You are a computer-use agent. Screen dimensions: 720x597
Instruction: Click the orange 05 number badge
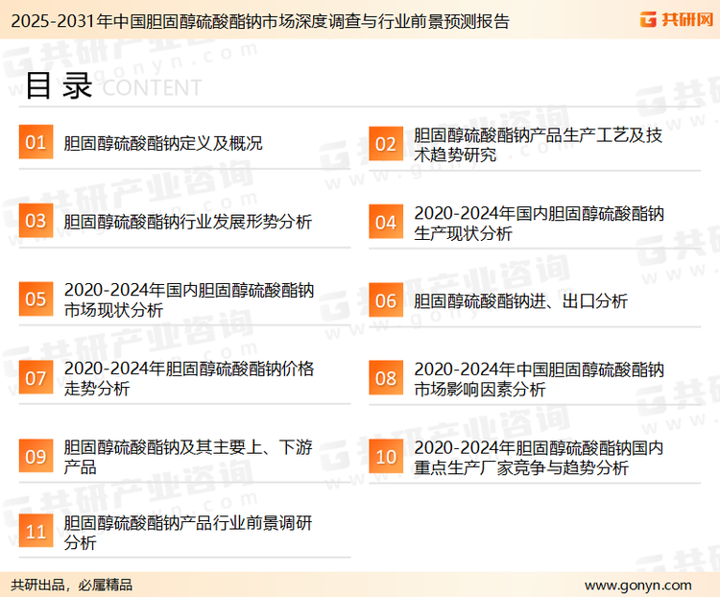[x=36, y=298]
